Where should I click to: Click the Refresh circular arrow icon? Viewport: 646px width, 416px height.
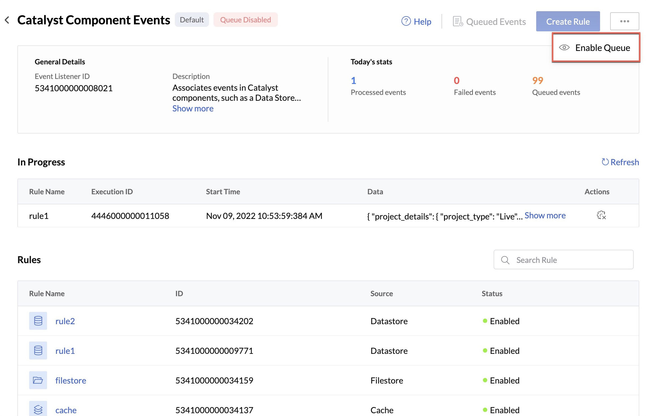coord(605,162)
